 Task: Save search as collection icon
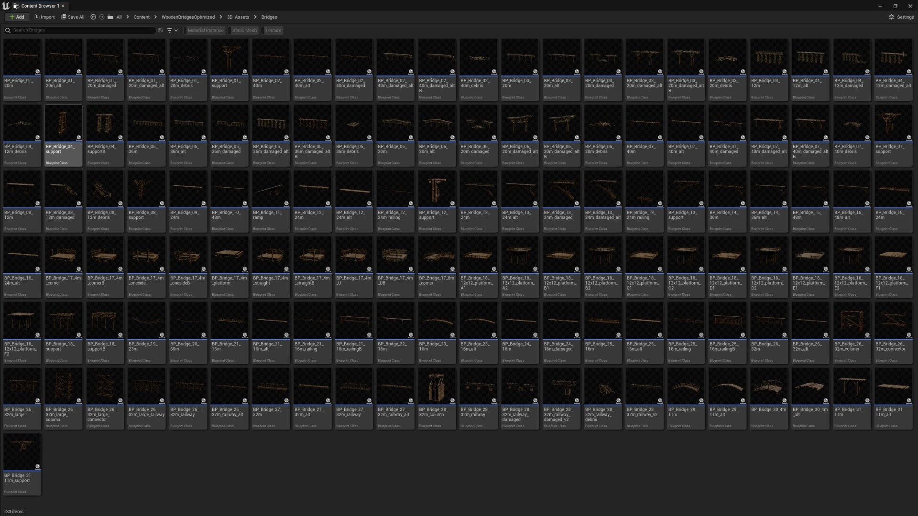point(161,30)
